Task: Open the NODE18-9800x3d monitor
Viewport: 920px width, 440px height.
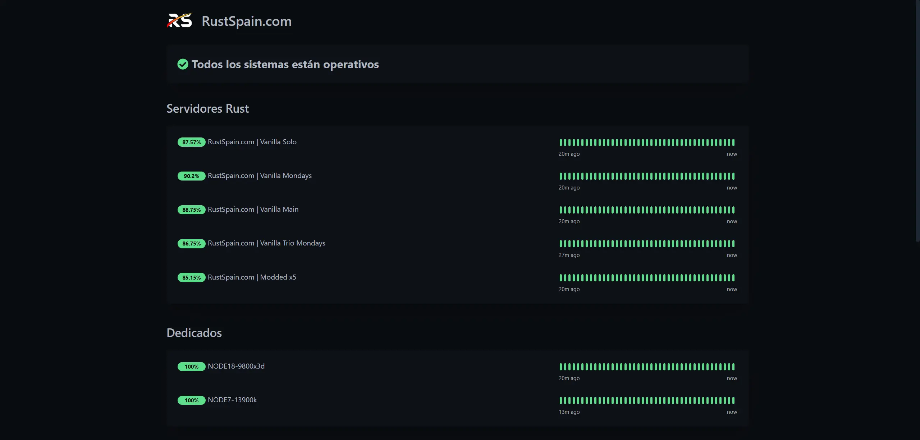Action: (x=236, y=366)
